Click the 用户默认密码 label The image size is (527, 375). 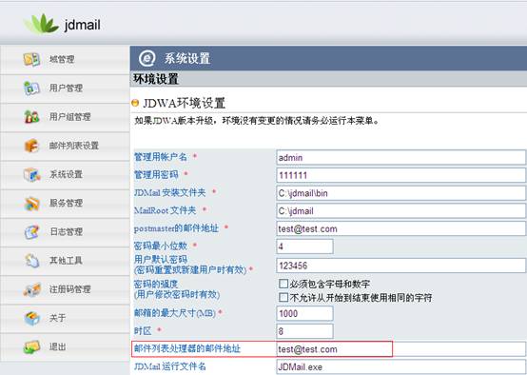click(x=161, y=260)
